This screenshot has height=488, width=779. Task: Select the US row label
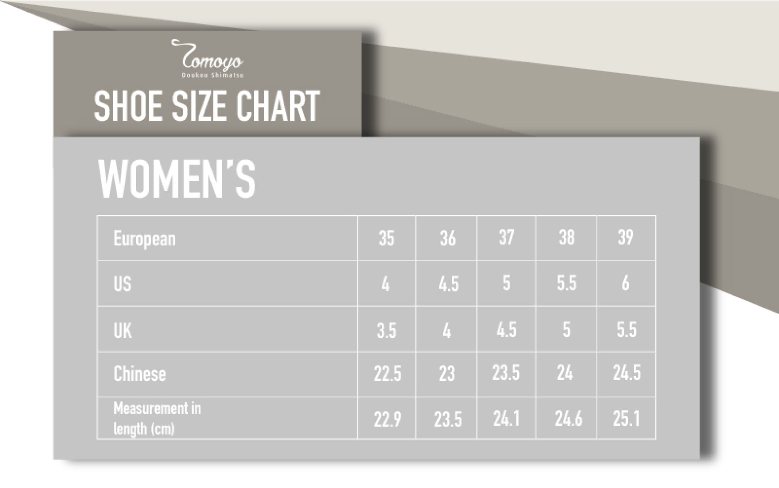click(x=122, y=284)
